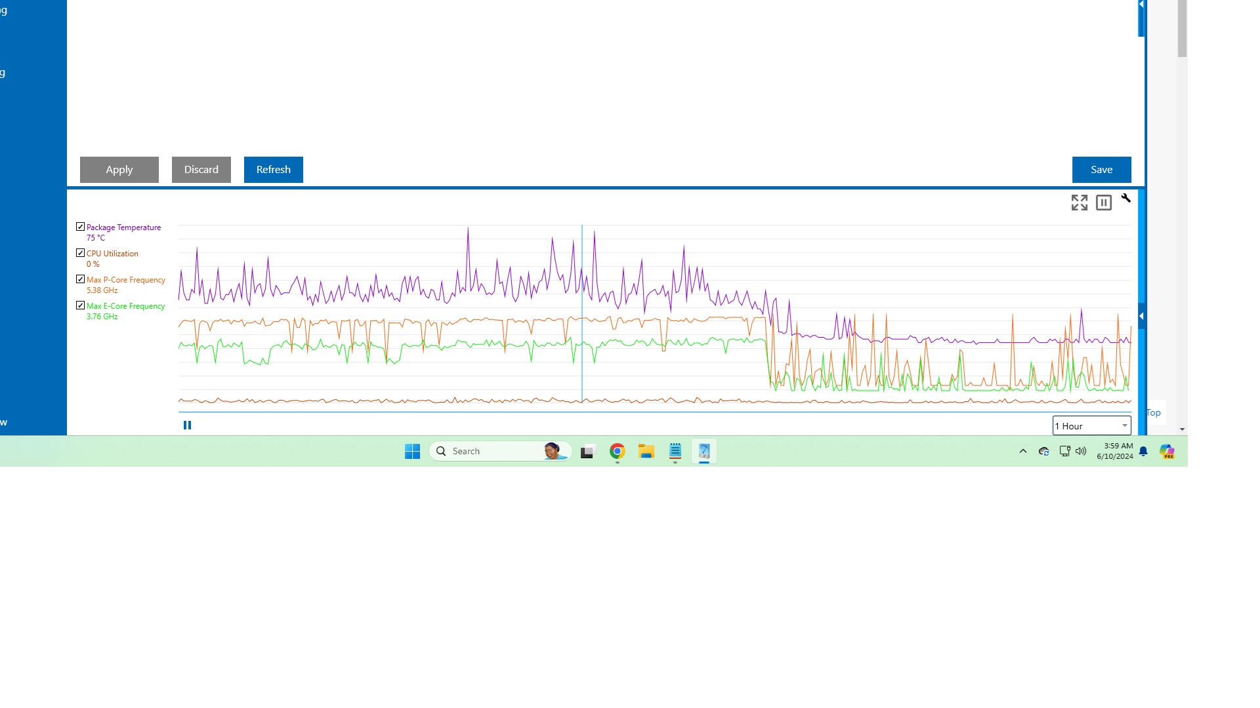
Task: Click the vertical scrollbar thumb
Action: 1182,28
